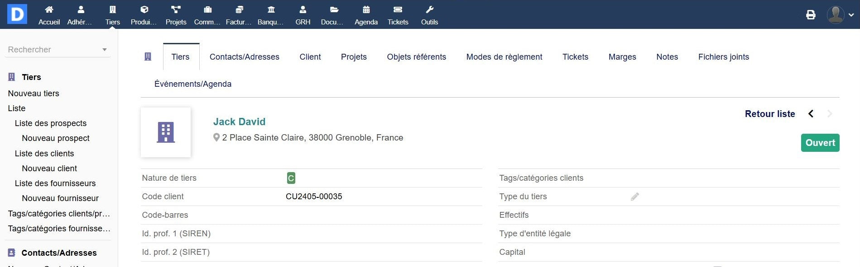Open the Projets module icon
Image resolution: width=860 pixels, height=267 pixels.
[176, 10]
